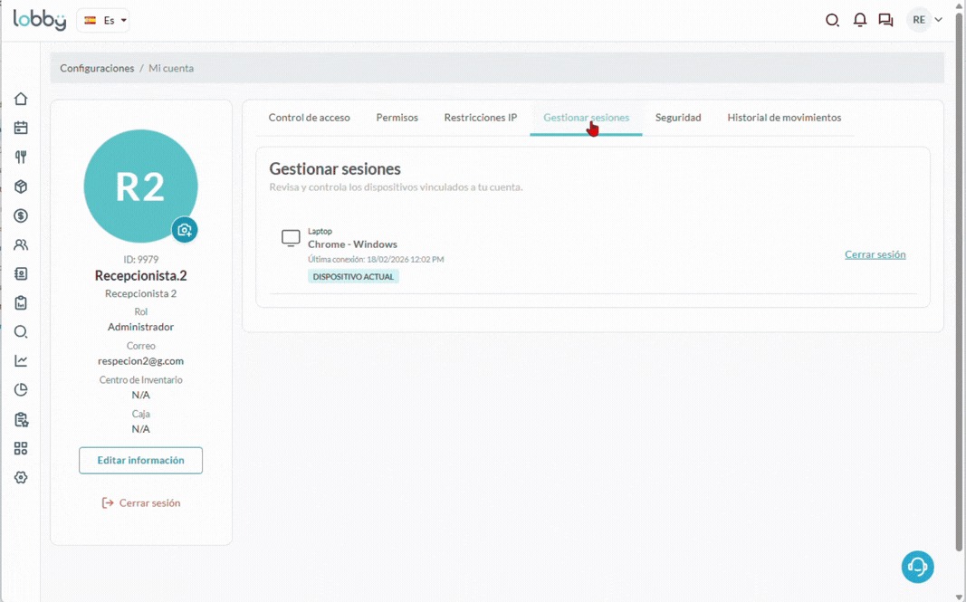This screenshot has height=602, width=966.
Task: Click the search magnifier in top bar
Action: (832, 20)
